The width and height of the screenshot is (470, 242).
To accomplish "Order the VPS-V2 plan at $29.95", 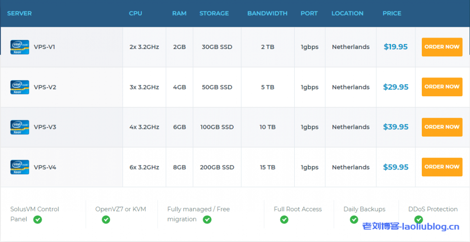I will [442, 87].
